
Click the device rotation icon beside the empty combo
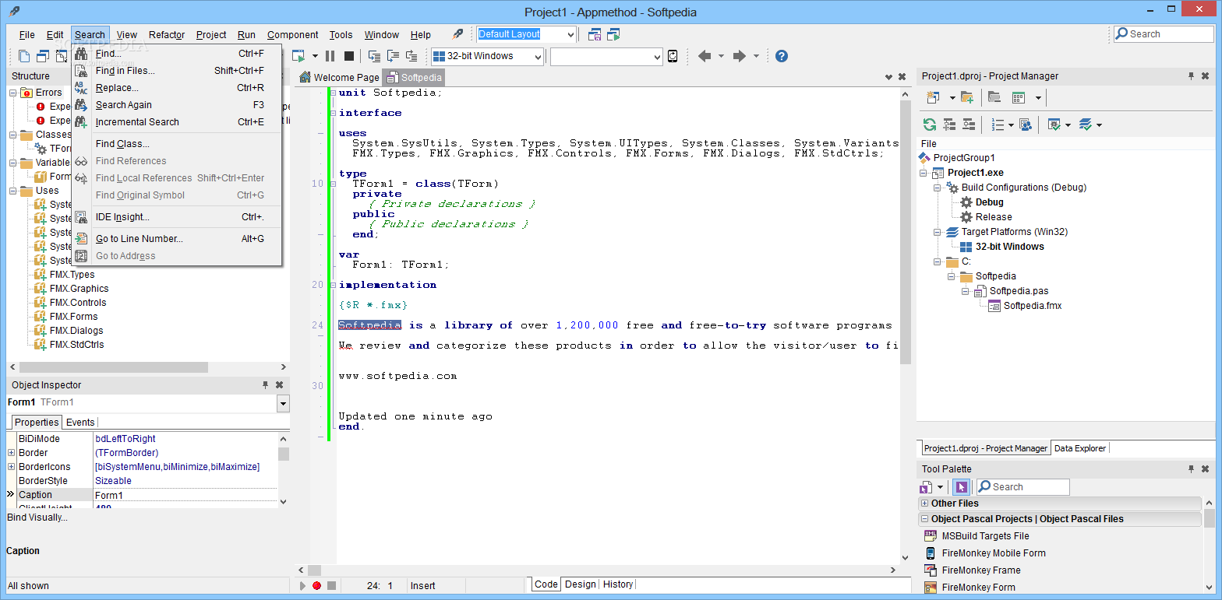pos(673,56)
